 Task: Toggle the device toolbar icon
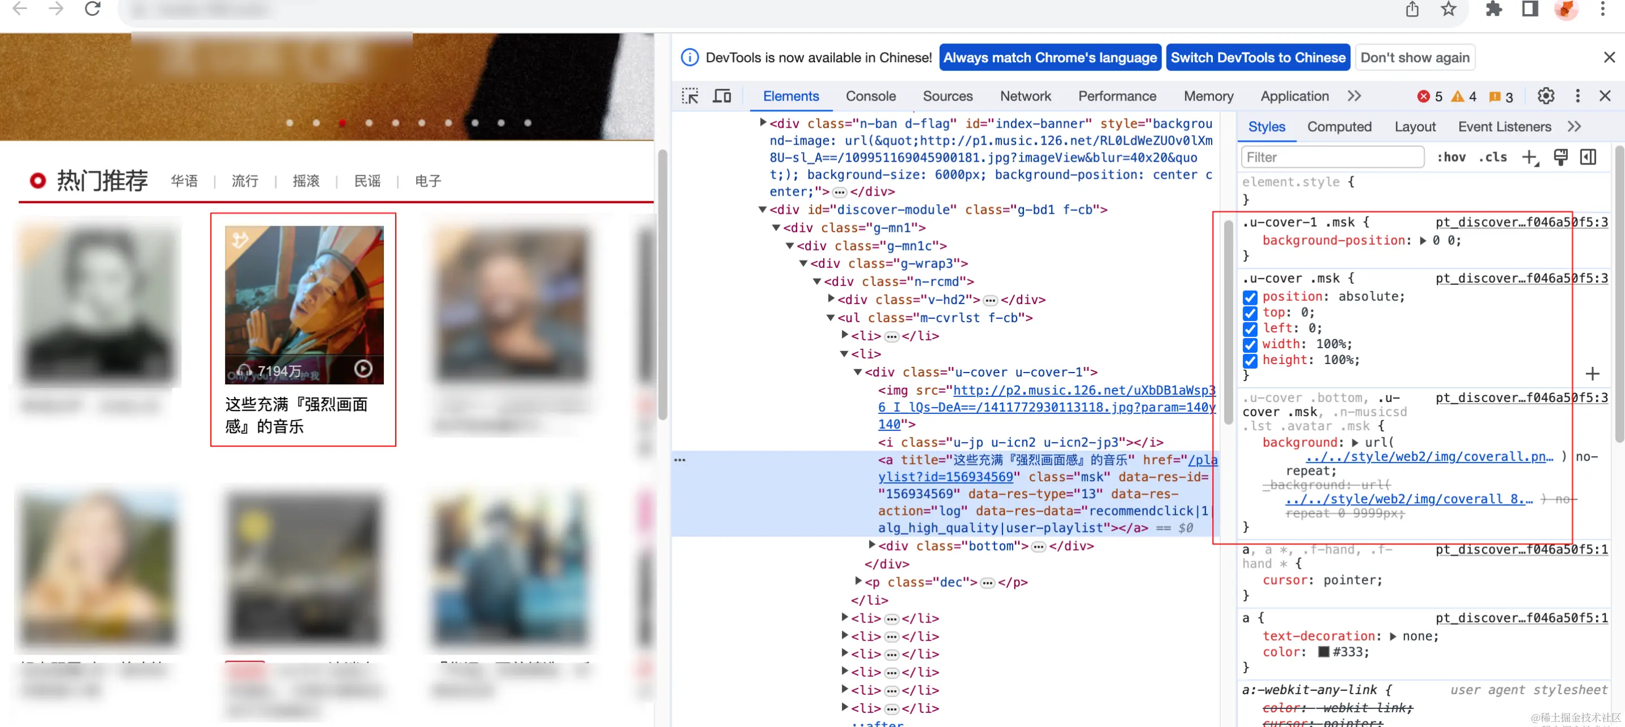(721, 97)
